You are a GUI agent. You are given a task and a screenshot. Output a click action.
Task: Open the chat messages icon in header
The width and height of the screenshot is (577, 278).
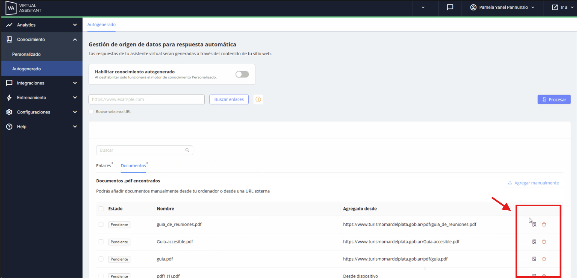click(x=450, y=7)
